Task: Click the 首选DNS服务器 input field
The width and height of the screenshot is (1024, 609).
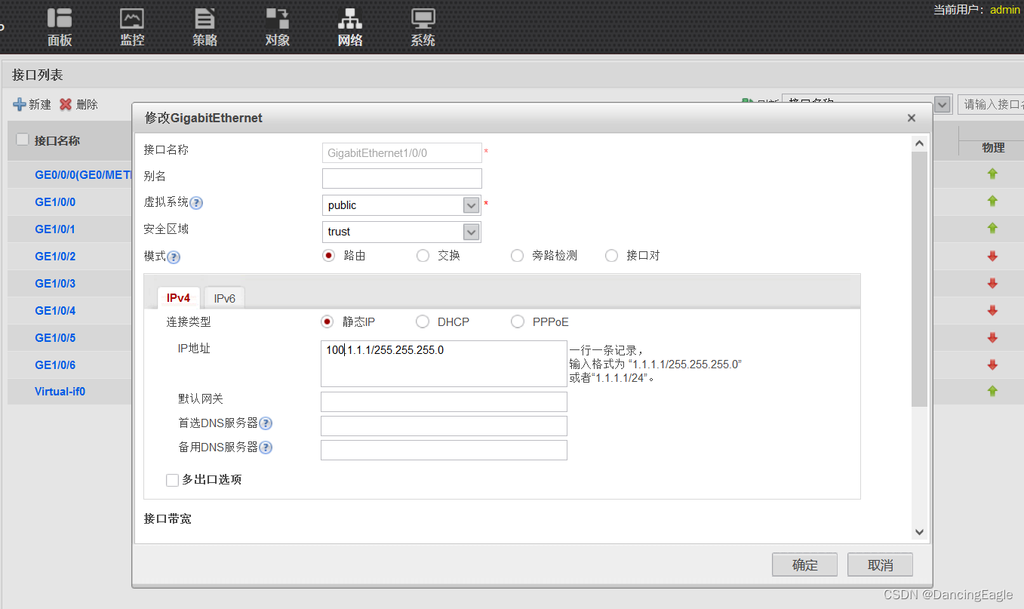Action: (444, 426)
